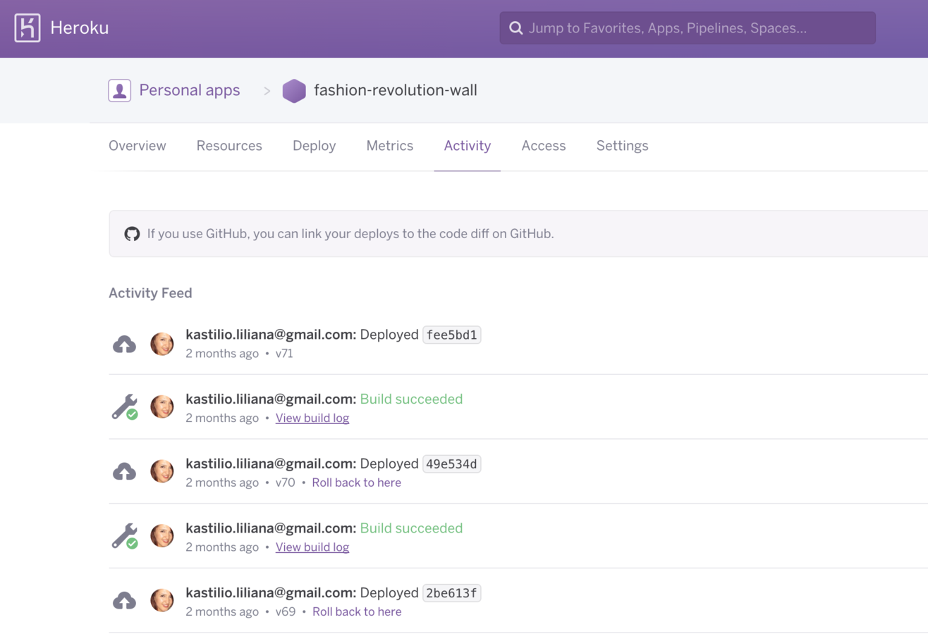928x634 pixels.
Task: Click the fashion-revolution-wall app name
Action: click(396, 90)
